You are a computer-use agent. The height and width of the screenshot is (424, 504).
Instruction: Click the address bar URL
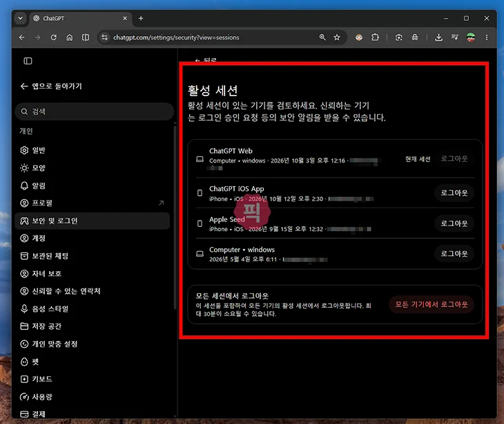pos(176,37)
